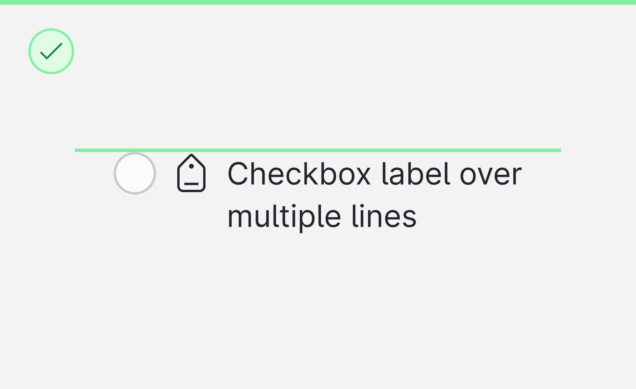The width and height of the screenshot is (636, 389).
Task: Click the green bar along the top edge
Action: [x=318, y=2]
